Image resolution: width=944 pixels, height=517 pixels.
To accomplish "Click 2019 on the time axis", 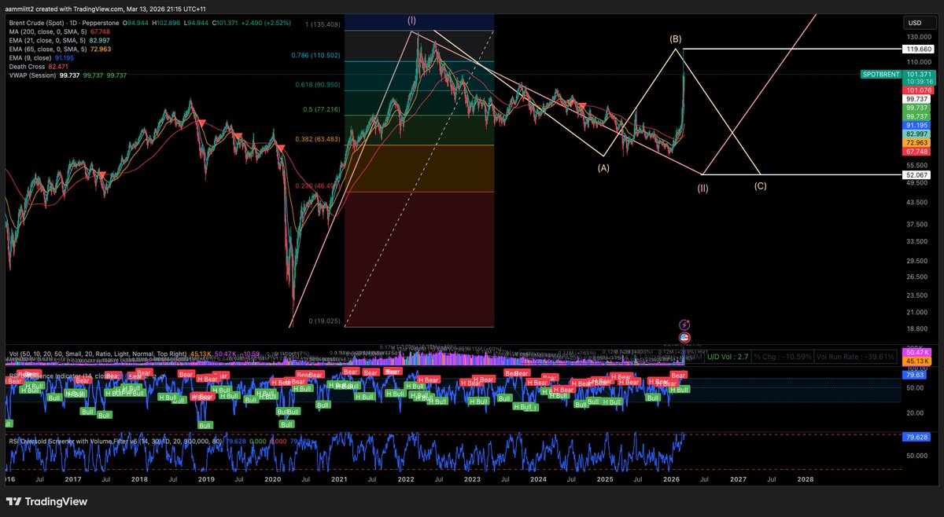I will pyautogui.click(x=205, y=478).
